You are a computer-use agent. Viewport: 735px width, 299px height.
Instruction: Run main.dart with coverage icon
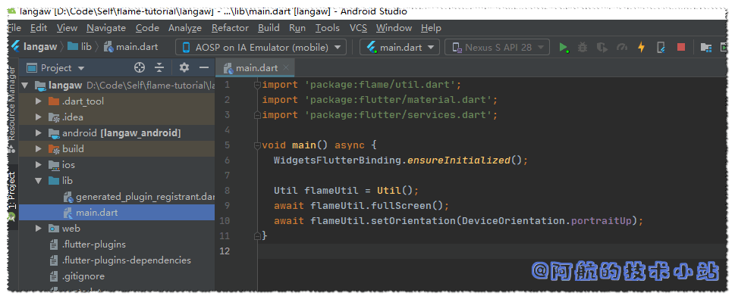602,47
